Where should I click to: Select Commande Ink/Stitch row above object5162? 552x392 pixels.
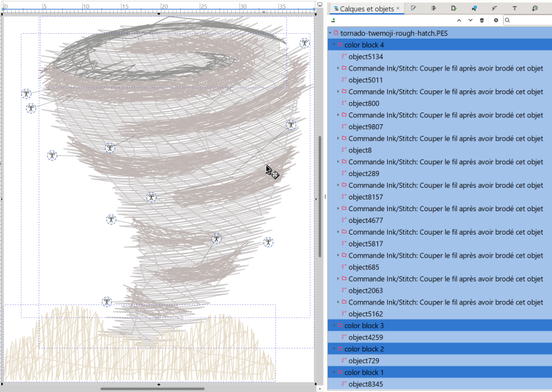440,302
